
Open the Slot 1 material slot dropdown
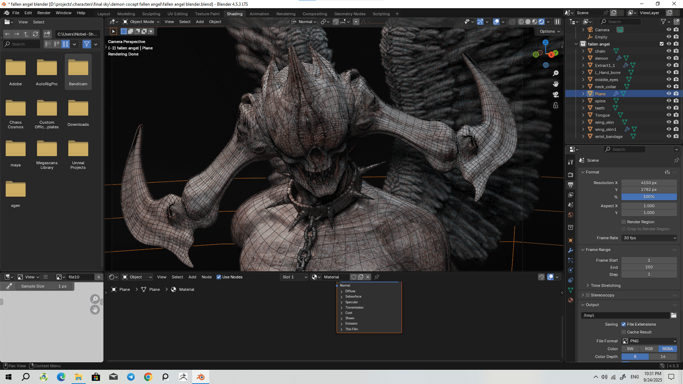(294, 277)
